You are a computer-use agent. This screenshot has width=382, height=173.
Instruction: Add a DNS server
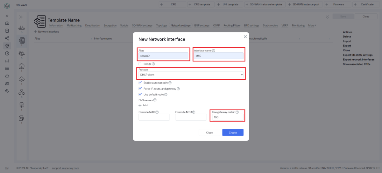[143, 105]
